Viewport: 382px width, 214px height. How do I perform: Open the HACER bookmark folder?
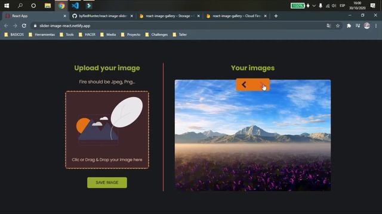[x=87, y=34]
